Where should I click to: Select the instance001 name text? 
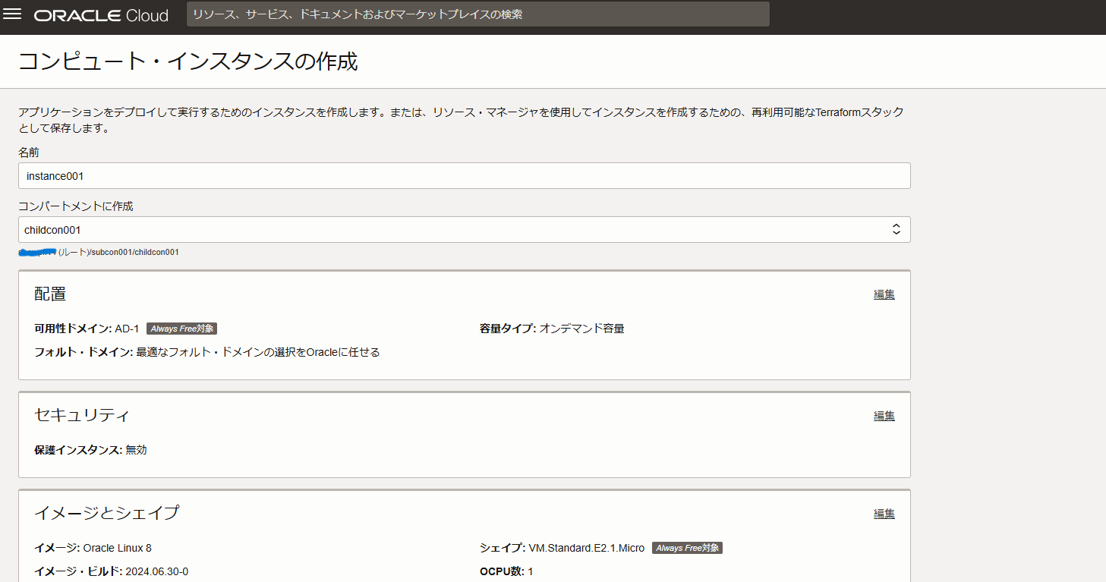pyautogui.click(x=55, y=175)
